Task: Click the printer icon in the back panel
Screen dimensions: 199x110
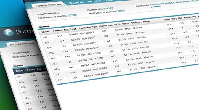Action: 15,66
